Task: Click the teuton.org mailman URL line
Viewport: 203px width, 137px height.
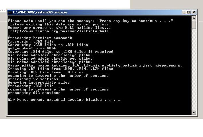Action: [59, 31]
